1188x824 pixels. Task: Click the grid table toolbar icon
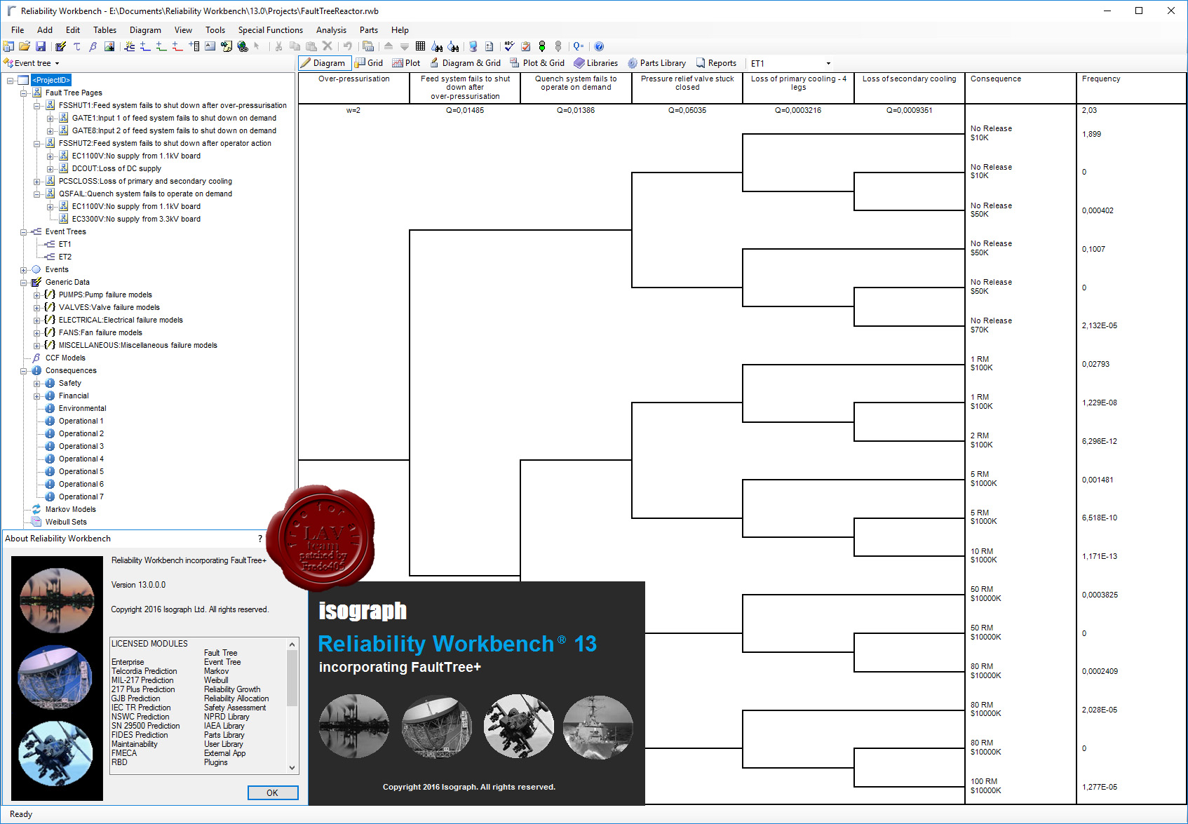pyautogui.click(x=421, y=46)
